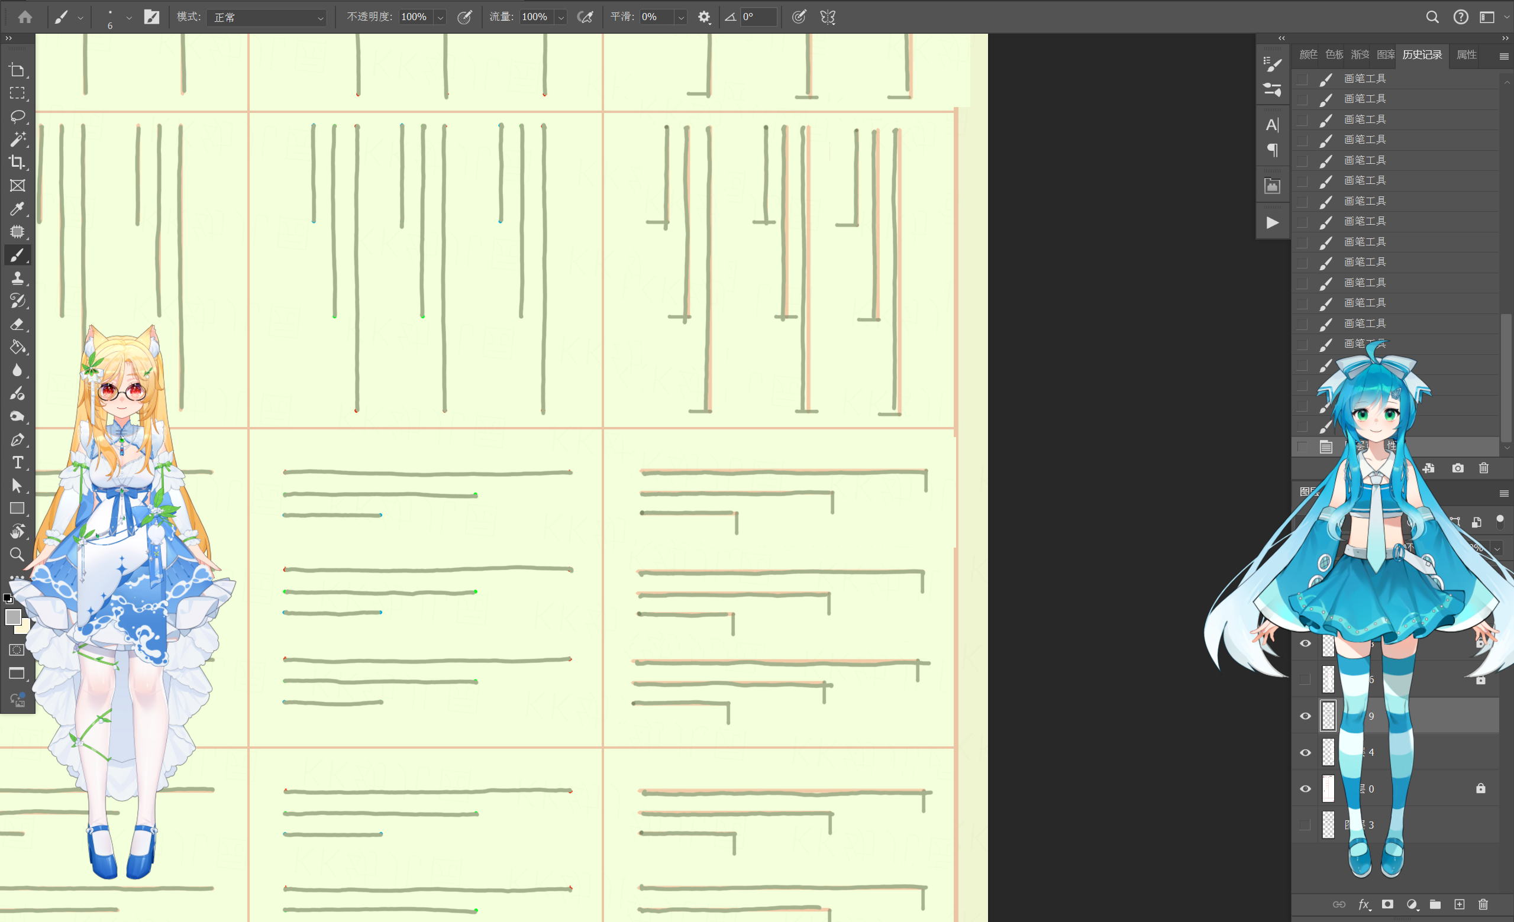
Task: Click the Actions play panel icon
Action: click(x=1272, y=222)
